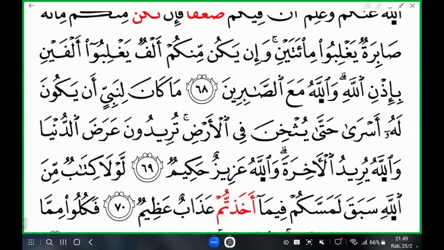
Task: Tap the verse 70 end marker
Action: point(119,206)
